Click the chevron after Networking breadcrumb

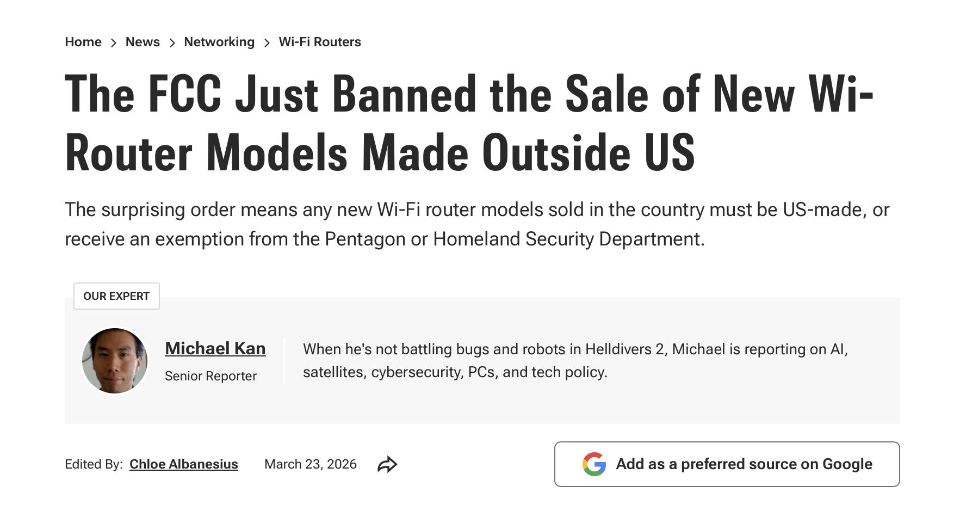pyautogui.click(x=267, y=42)
